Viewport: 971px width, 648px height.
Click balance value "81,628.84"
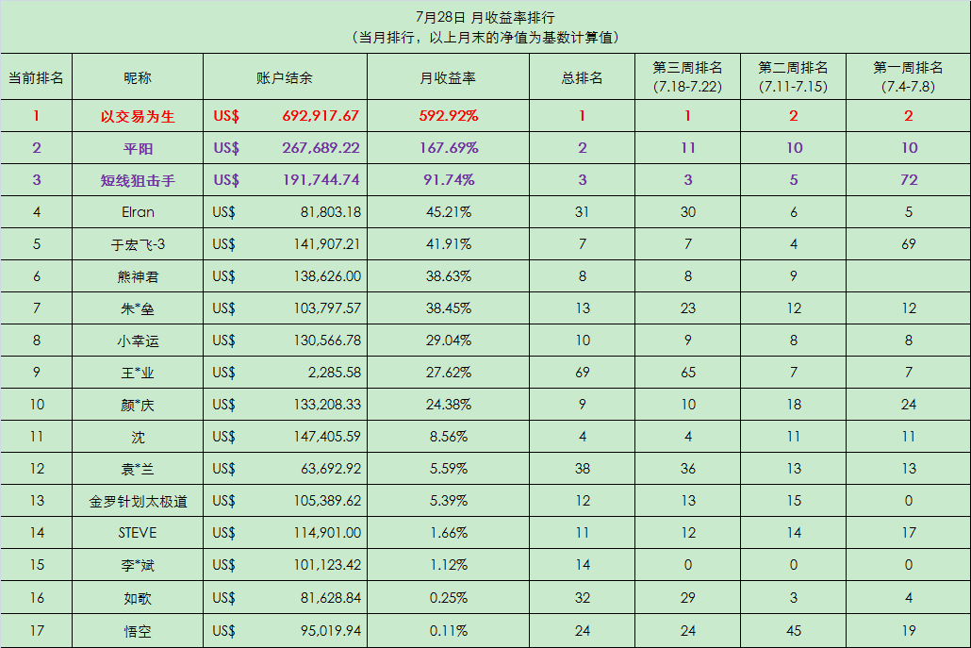[331, 598]
